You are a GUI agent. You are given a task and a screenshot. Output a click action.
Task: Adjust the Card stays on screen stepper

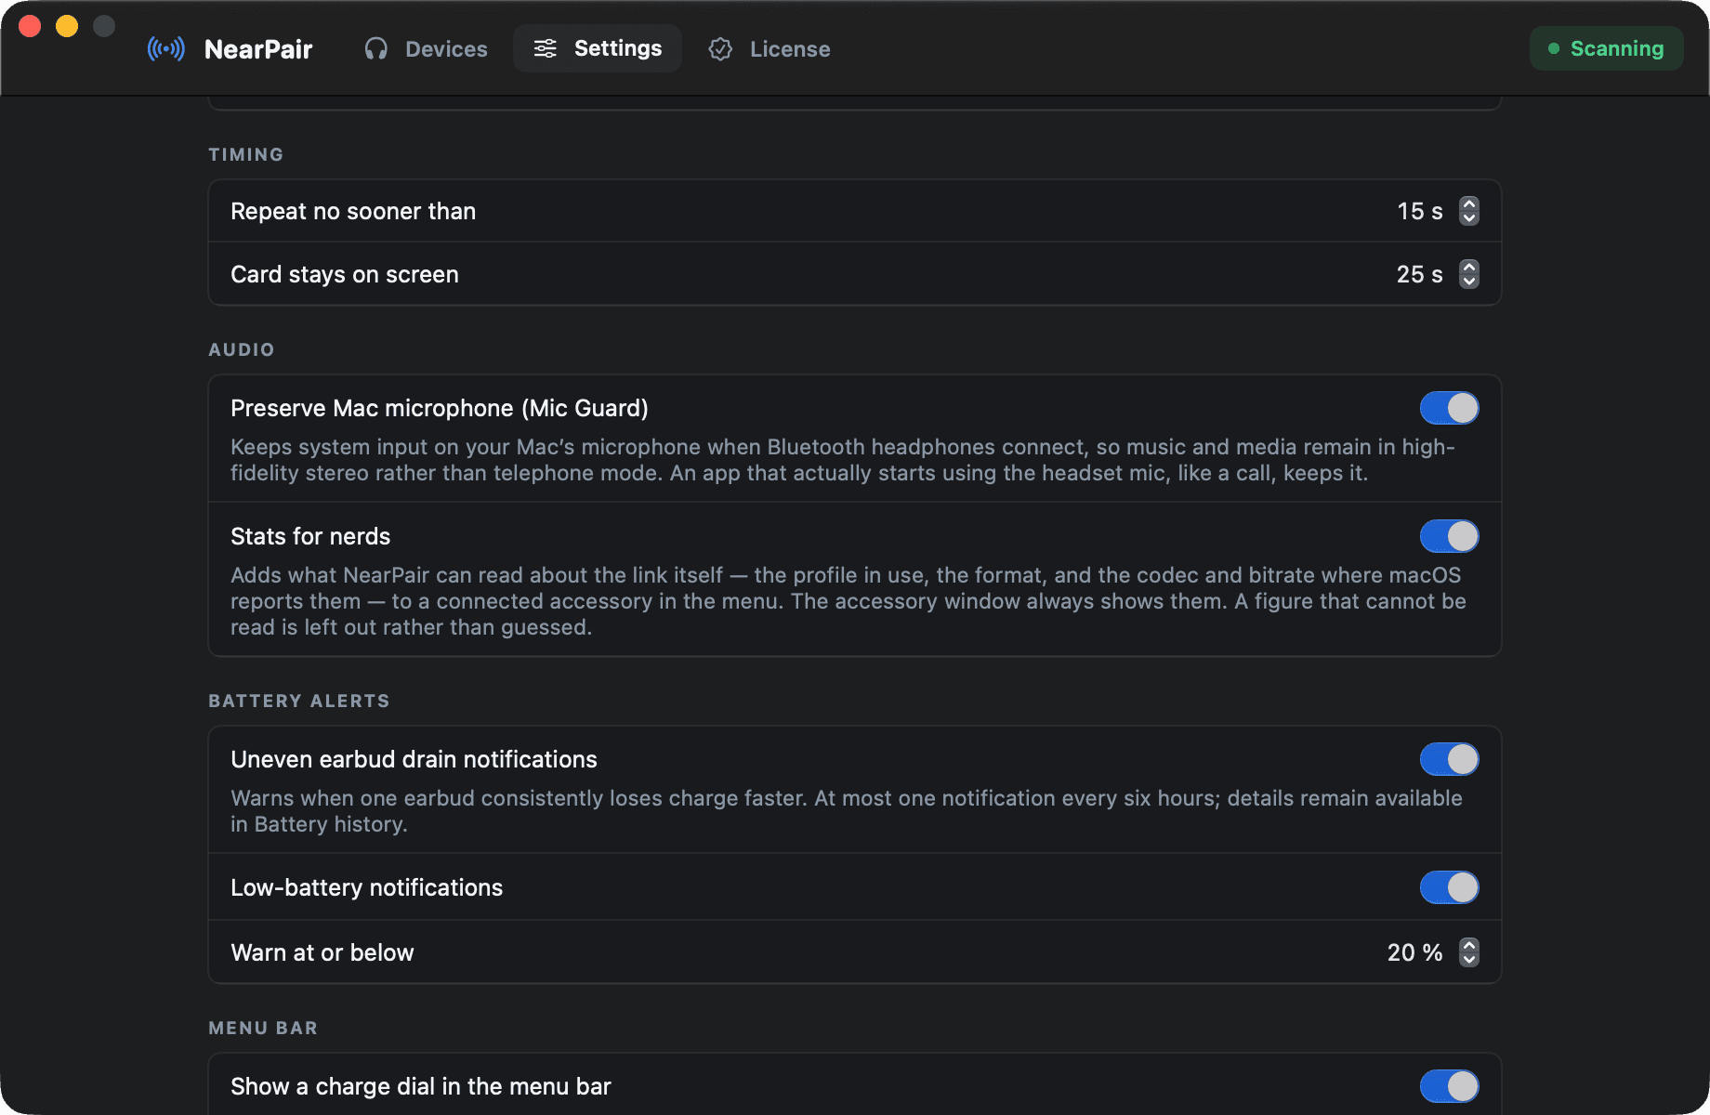1468,274
